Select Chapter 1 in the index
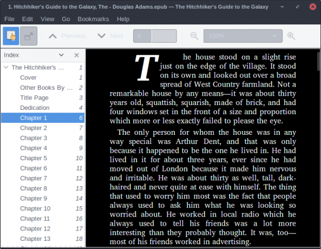321x249 pixels. pos(43,118)
